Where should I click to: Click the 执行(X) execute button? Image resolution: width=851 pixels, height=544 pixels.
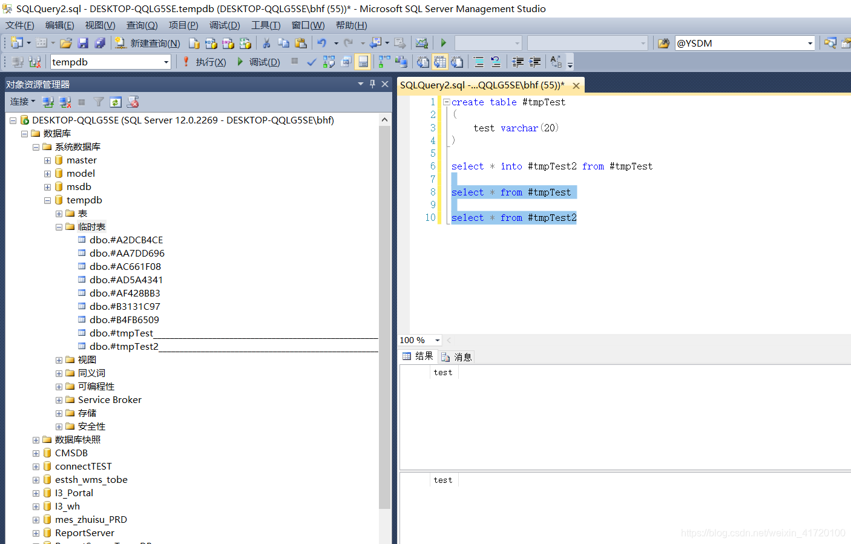click(204, 62)
